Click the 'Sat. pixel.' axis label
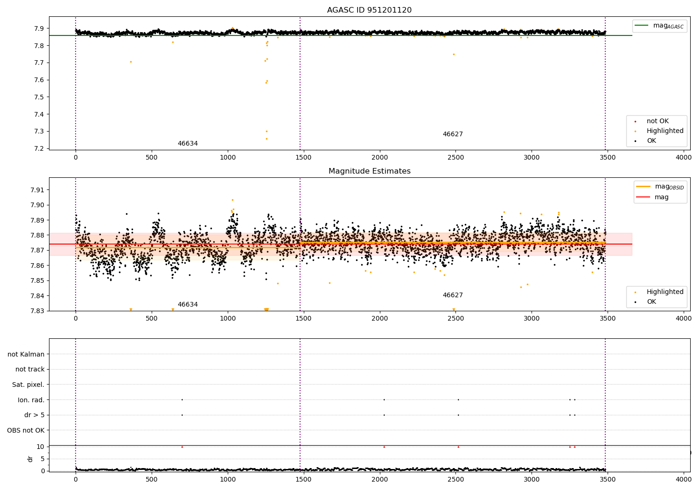 pyautogui.click(x=28, y=385)
